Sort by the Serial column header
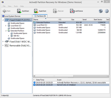Viewport: 111px width, 98px height. click(87, 19)
